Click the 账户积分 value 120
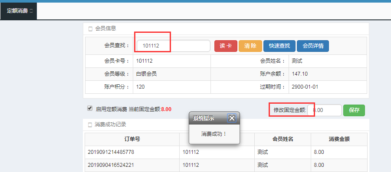 pos(141,87)
